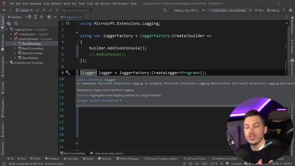Image resolution: width=295 pixels, height=166 pixels.
Task: Open the DB Navigator menu
Action: pos(121,4)
